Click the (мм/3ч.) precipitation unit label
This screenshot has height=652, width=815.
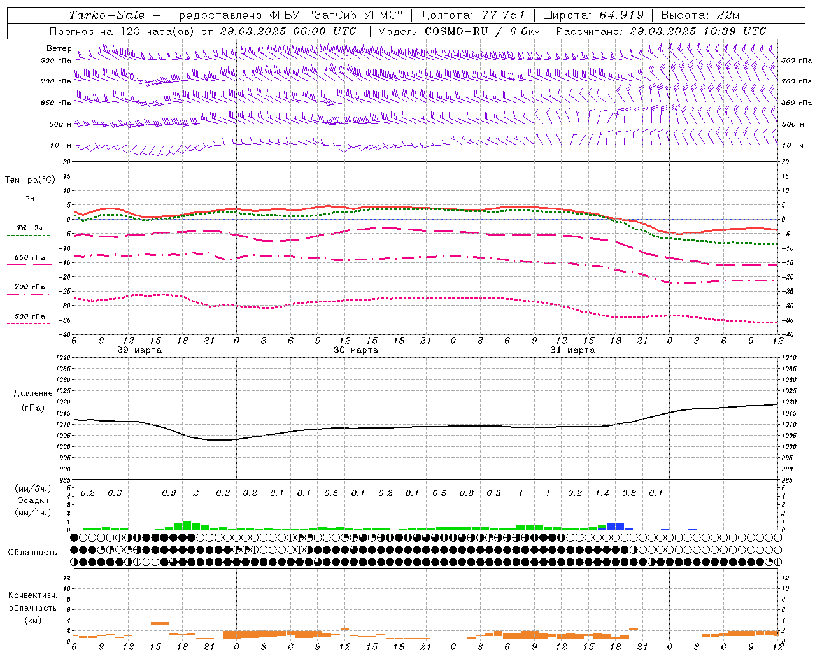click(32, 488)
